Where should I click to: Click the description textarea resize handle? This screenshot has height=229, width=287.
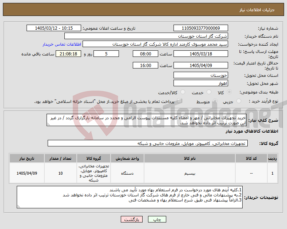[48, 124]
